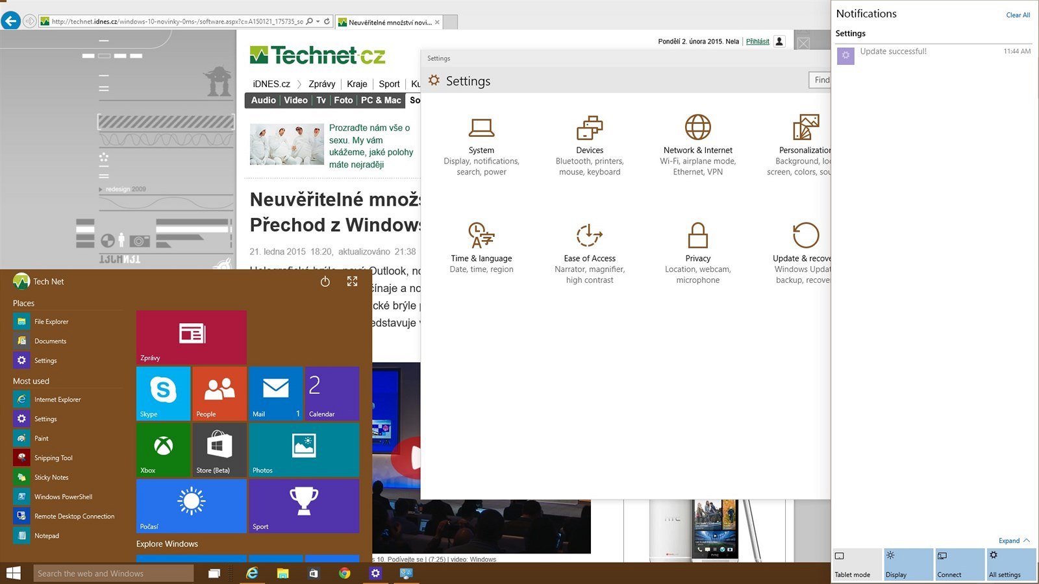
Task: Open the System settings category
Action: 481,146
